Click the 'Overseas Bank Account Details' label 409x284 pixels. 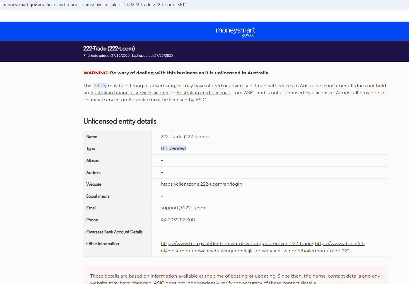114,232
